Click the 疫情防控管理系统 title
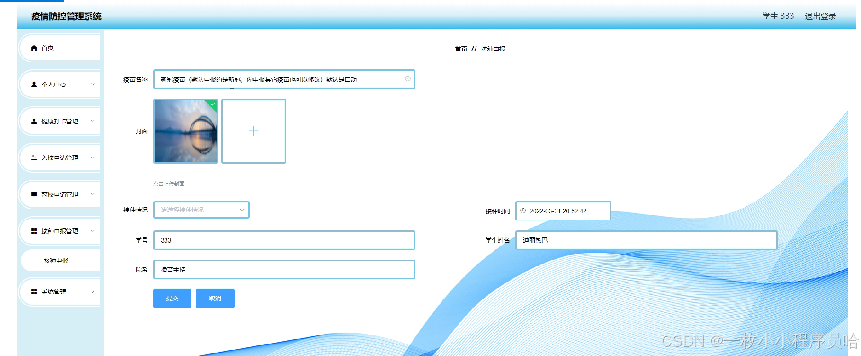Image resolution: width=861 pixels, height=356 pixels. [66, 17]
